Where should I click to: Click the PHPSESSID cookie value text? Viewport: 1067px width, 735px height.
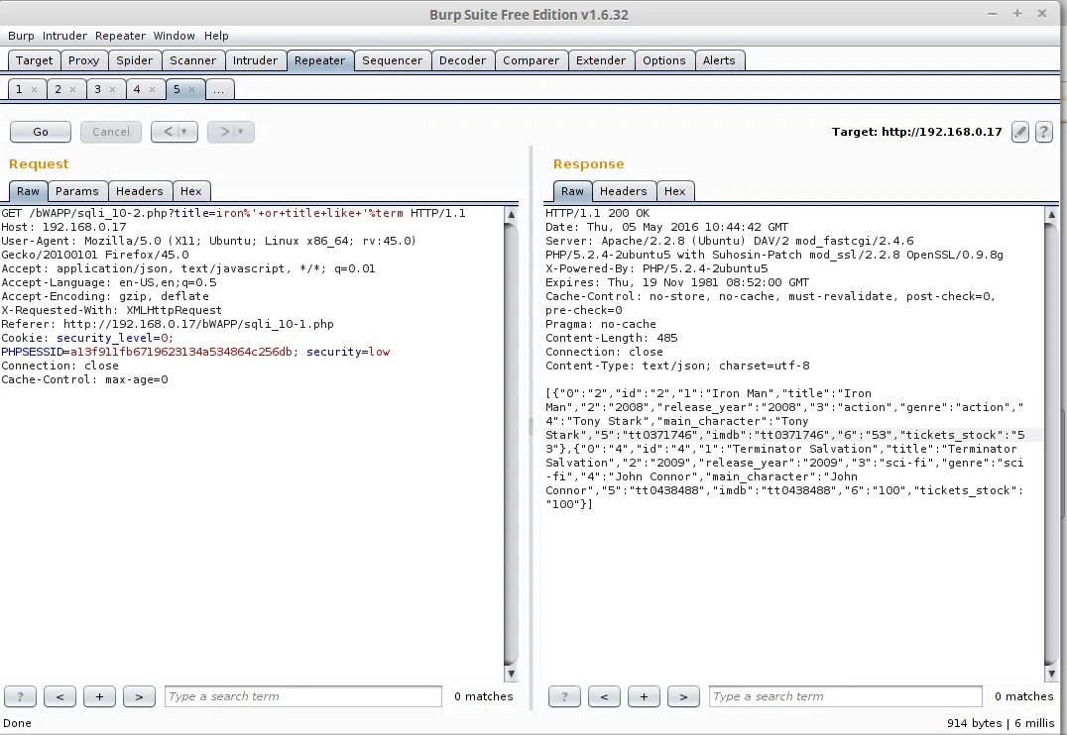(x=181, y=353)
